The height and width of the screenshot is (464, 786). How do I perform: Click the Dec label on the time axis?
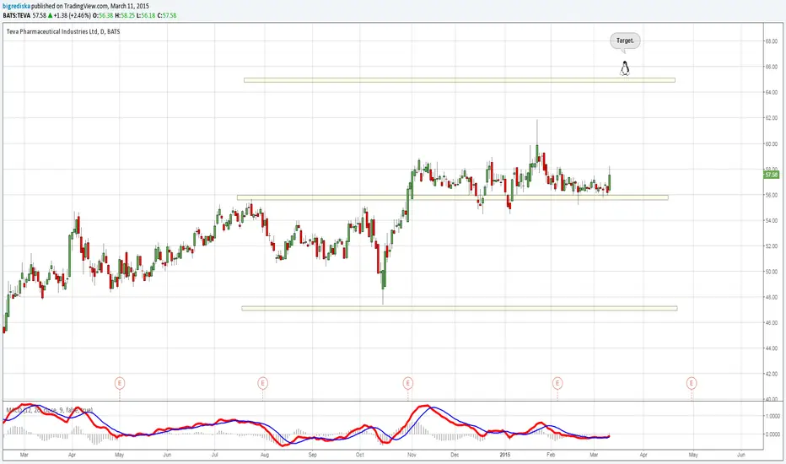pyautogui.click(x=455, y=455)
